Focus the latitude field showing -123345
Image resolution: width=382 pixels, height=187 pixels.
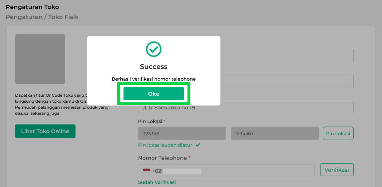(x=181, y=133)
